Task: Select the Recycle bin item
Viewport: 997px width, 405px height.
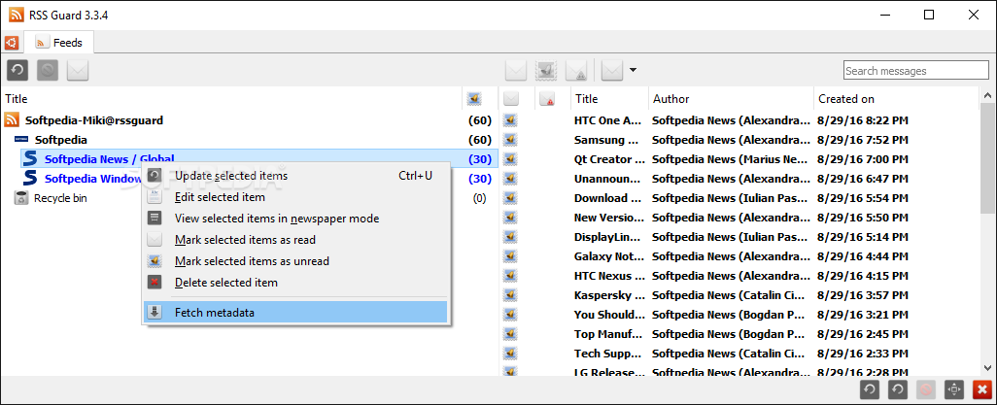Action: click(x=60, y=198)
